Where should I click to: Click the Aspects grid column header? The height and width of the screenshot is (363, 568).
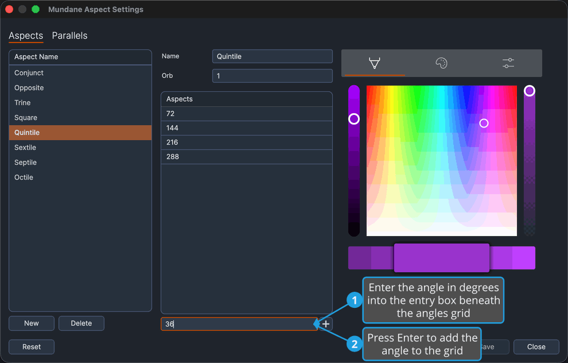pyautogui.click(x=246, y=99)
